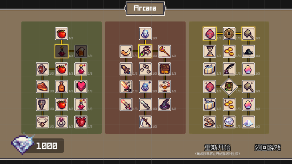Click the clam shell skill icon
The width and height of the screenshot is (292, 164).
210,122
